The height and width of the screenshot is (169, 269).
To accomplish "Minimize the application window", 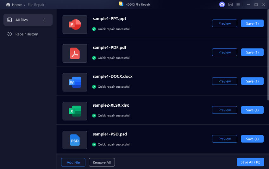I will coord(248,5).
